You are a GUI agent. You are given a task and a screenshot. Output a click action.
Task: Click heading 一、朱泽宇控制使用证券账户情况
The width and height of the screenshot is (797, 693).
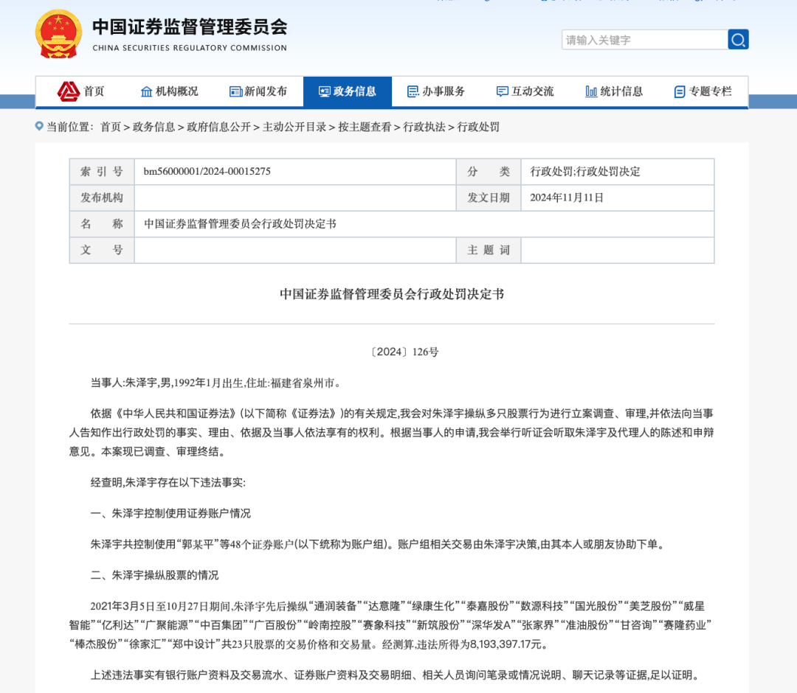click(x=170, y=513)
